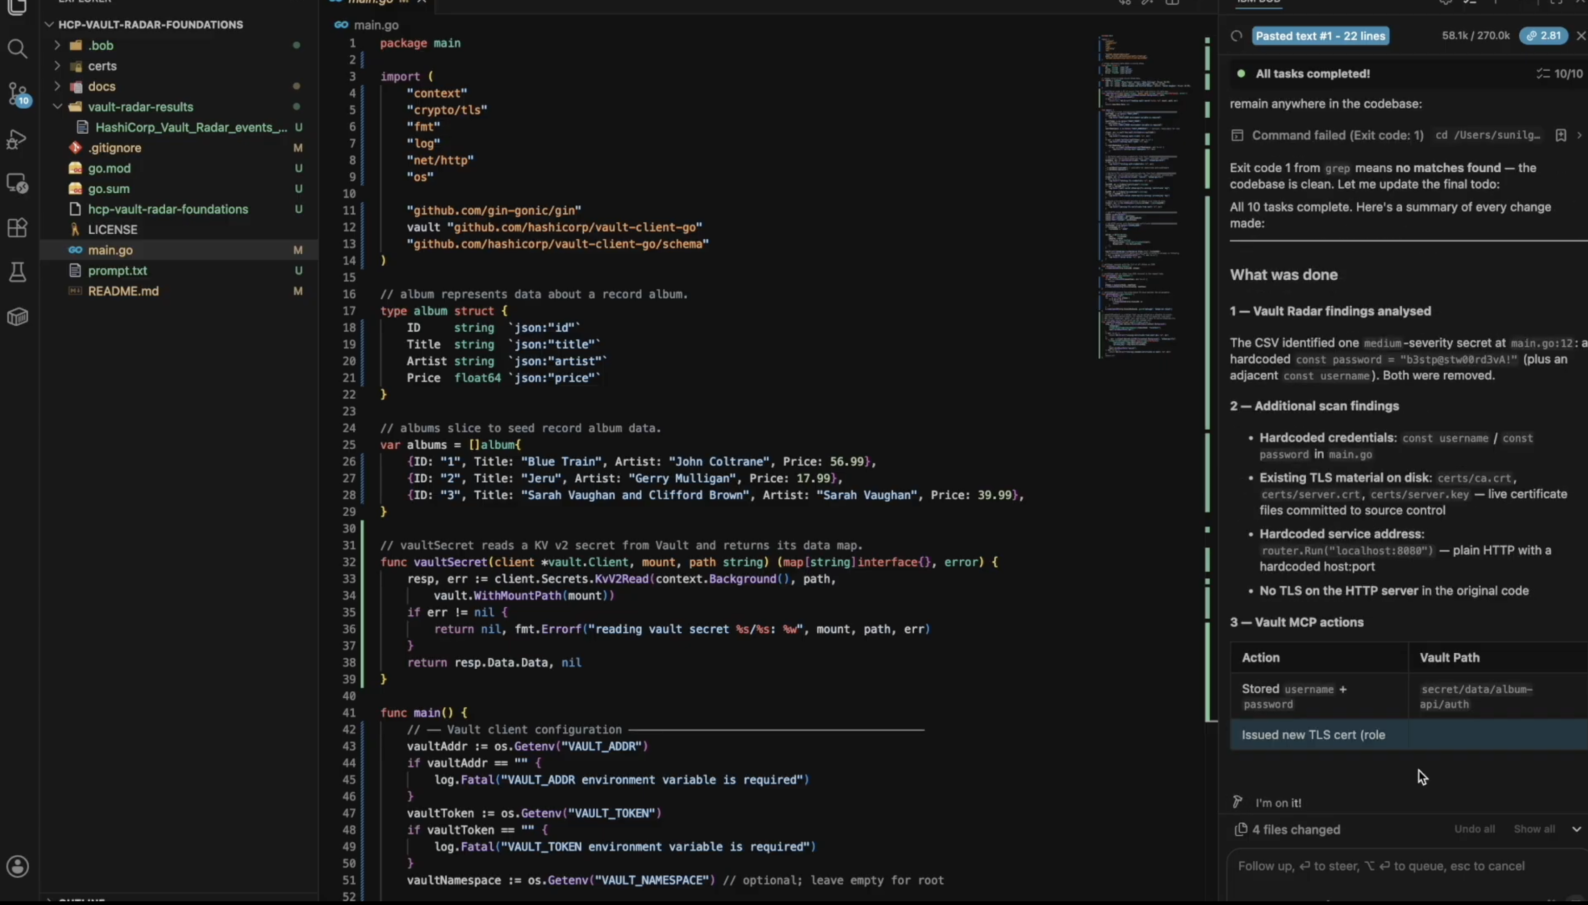The image size is (1588, 905).
Task: Click main.go in the editor breadcrumb
Action: pos(376,25)
